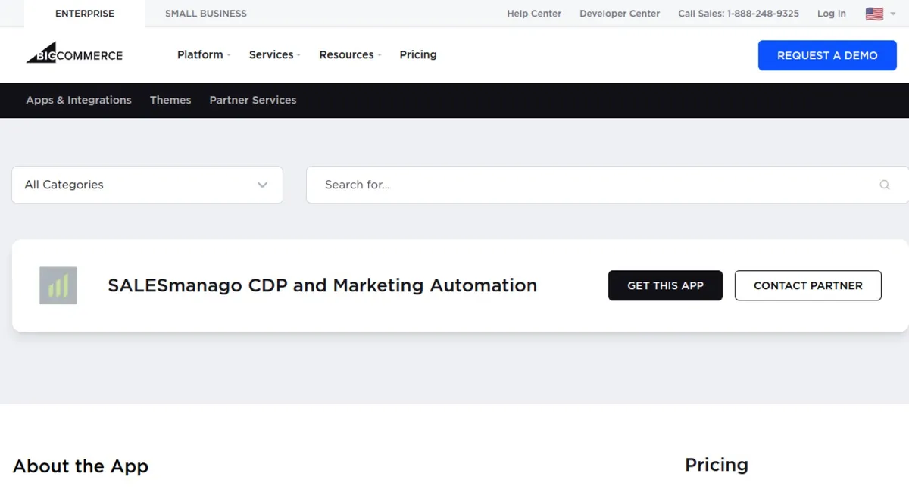
Task: Click the US flag language icon
Action: 875,13
